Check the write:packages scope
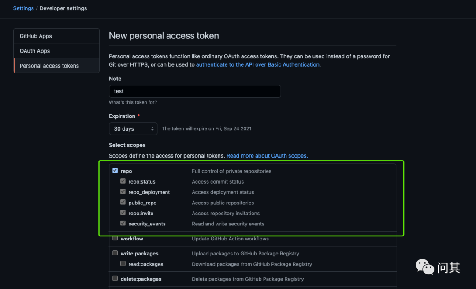This screenshot has width=476, height=289. (x=115, y=253)
